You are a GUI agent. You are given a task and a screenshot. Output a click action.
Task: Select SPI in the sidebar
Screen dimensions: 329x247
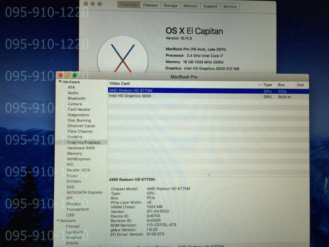[x=69, y=198]
